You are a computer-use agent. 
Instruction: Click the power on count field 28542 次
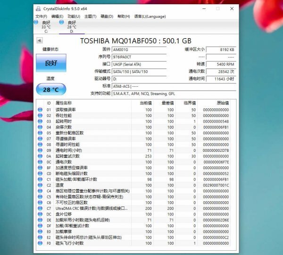[x=221, y=72]
